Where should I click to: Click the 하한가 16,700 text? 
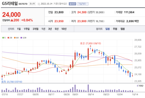tap(96, 21)
